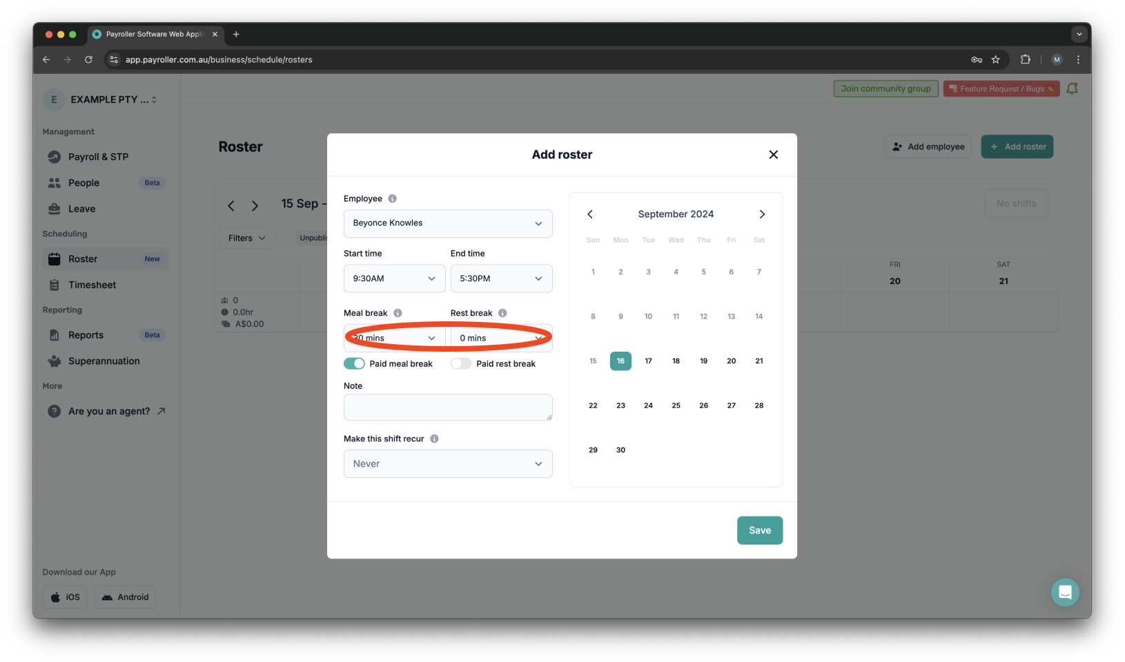Screen dimensions: 1125x662
Task: Click the browser address bar URL
Action: point(219,60)
